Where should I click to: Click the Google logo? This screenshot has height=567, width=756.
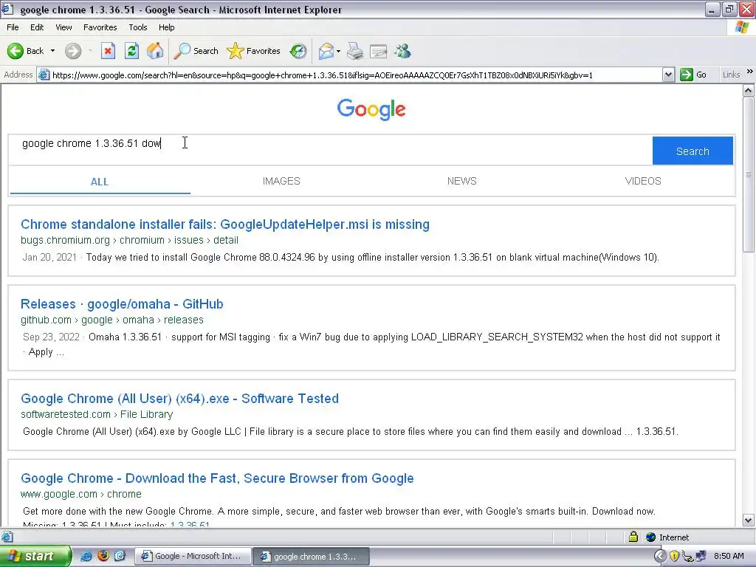tap(371, 109)
